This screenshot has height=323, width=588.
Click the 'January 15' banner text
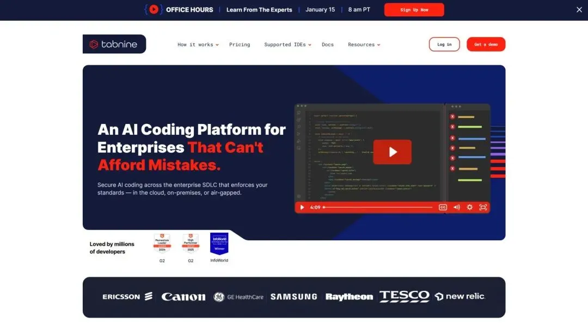coord(320,10)
